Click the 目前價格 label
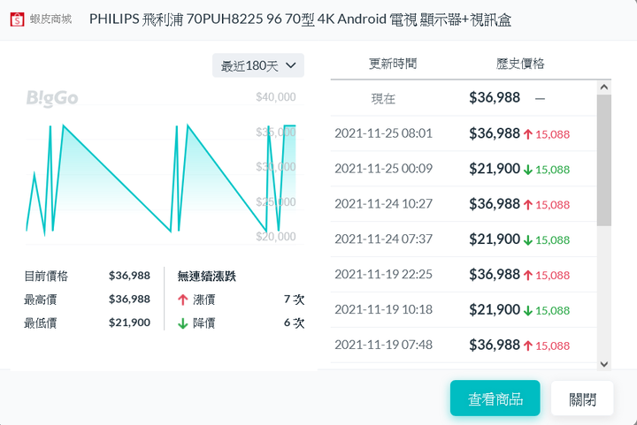The height and width of the screenshot is (425, 637). point(46,277)
